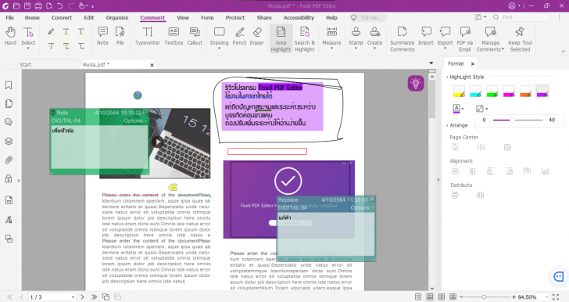Select the cyan highlight swatch
Image resolution: width=569 pixels, height=302 pixels.
click(x=475, y=92)
